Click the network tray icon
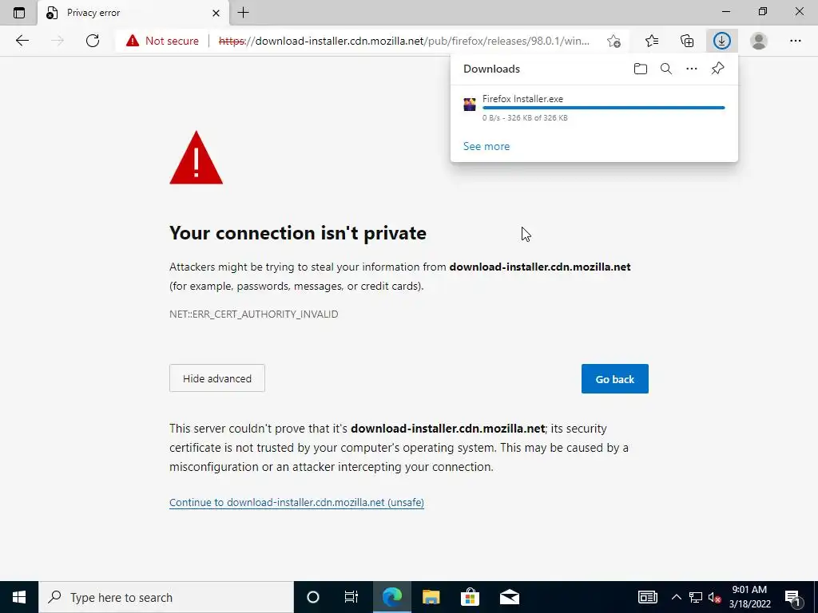 (x=696, y=597)
